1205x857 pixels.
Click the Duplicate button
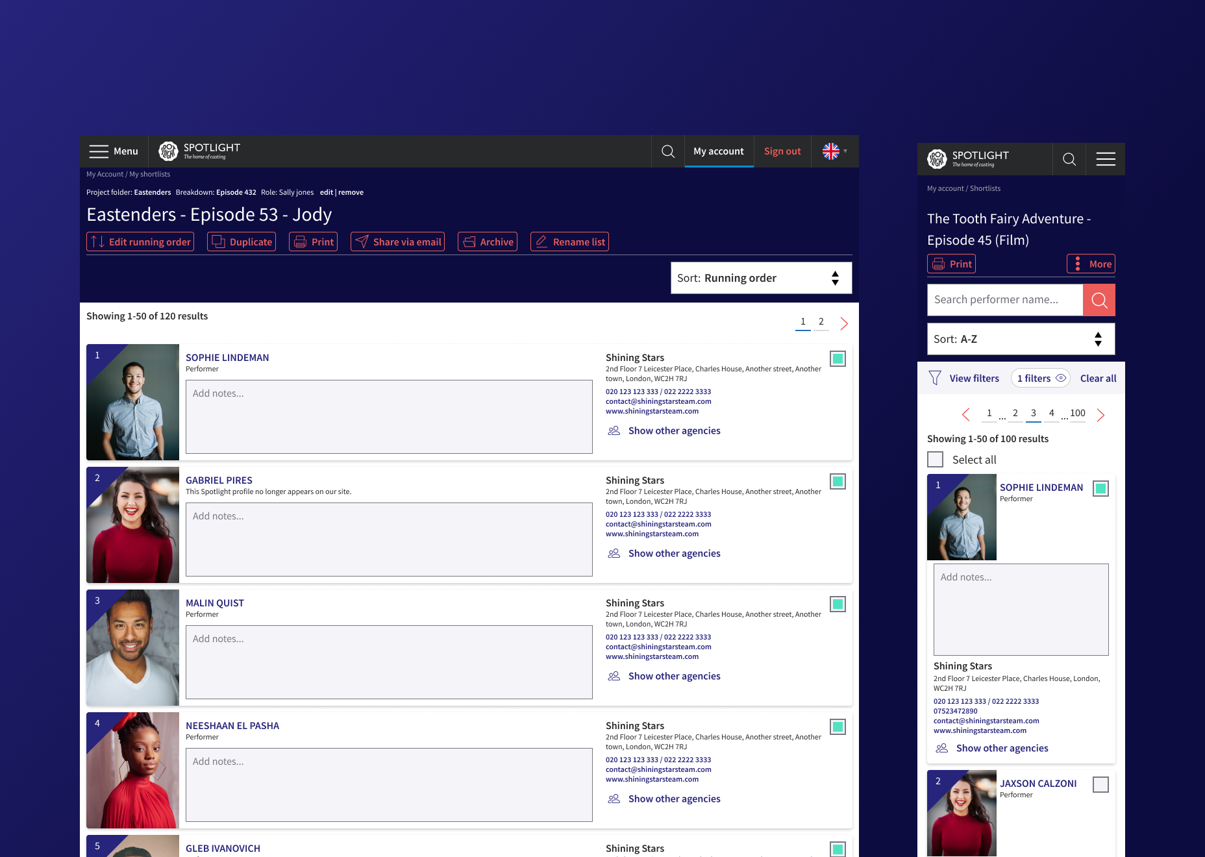[x=242, y=242]
